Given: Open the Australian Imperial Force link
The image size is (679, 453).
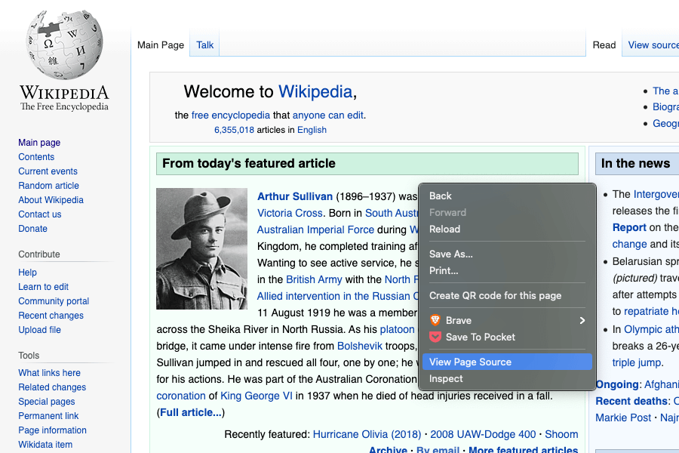Looking at the screenshot, I should click(315, 230).
